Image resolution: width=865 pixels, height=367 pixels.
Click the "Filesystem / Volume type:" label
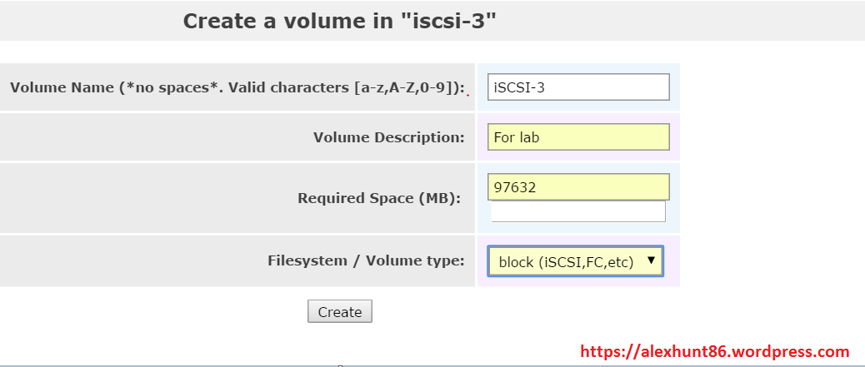366,260
